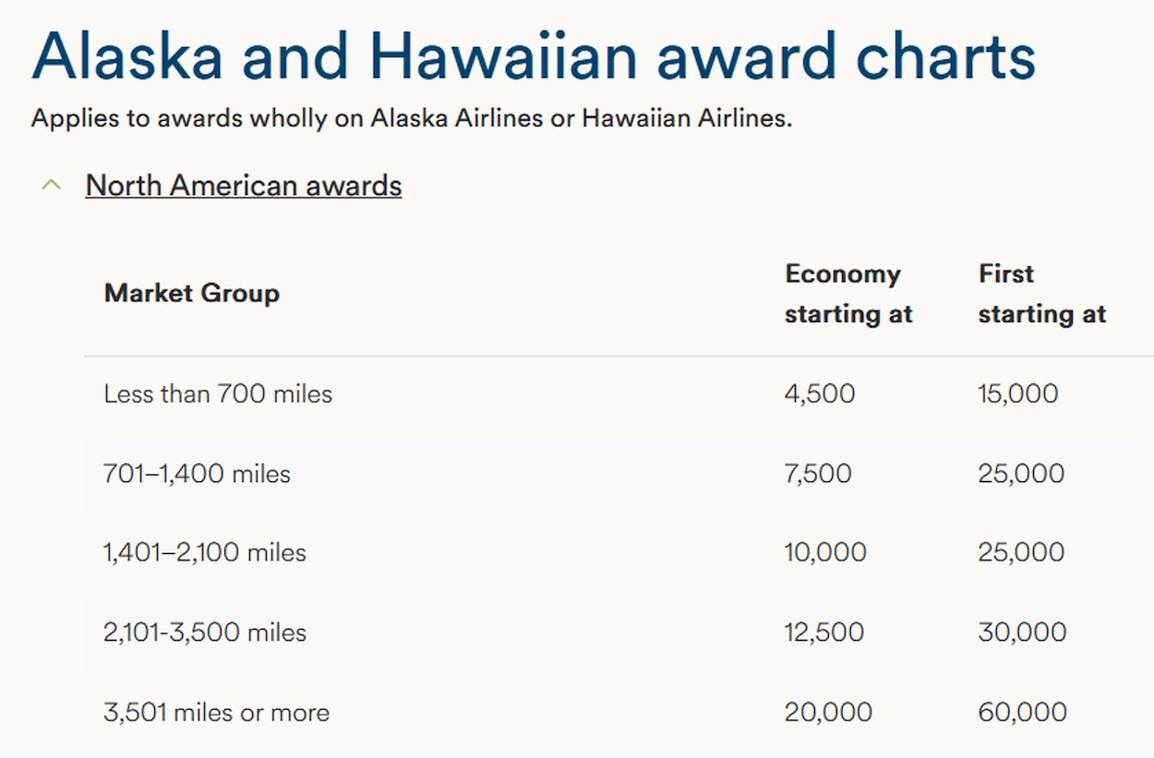Select the 1,401–2,100 miles row label
The width and height of the screenshot is (1154, 758).
205,553
